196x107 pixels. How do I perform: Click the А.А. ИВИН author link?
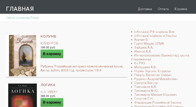coord(49,92)
